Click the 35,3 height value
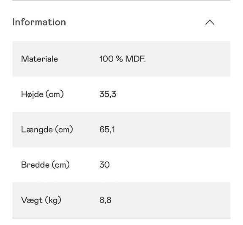243x225 pixels. 108,94
